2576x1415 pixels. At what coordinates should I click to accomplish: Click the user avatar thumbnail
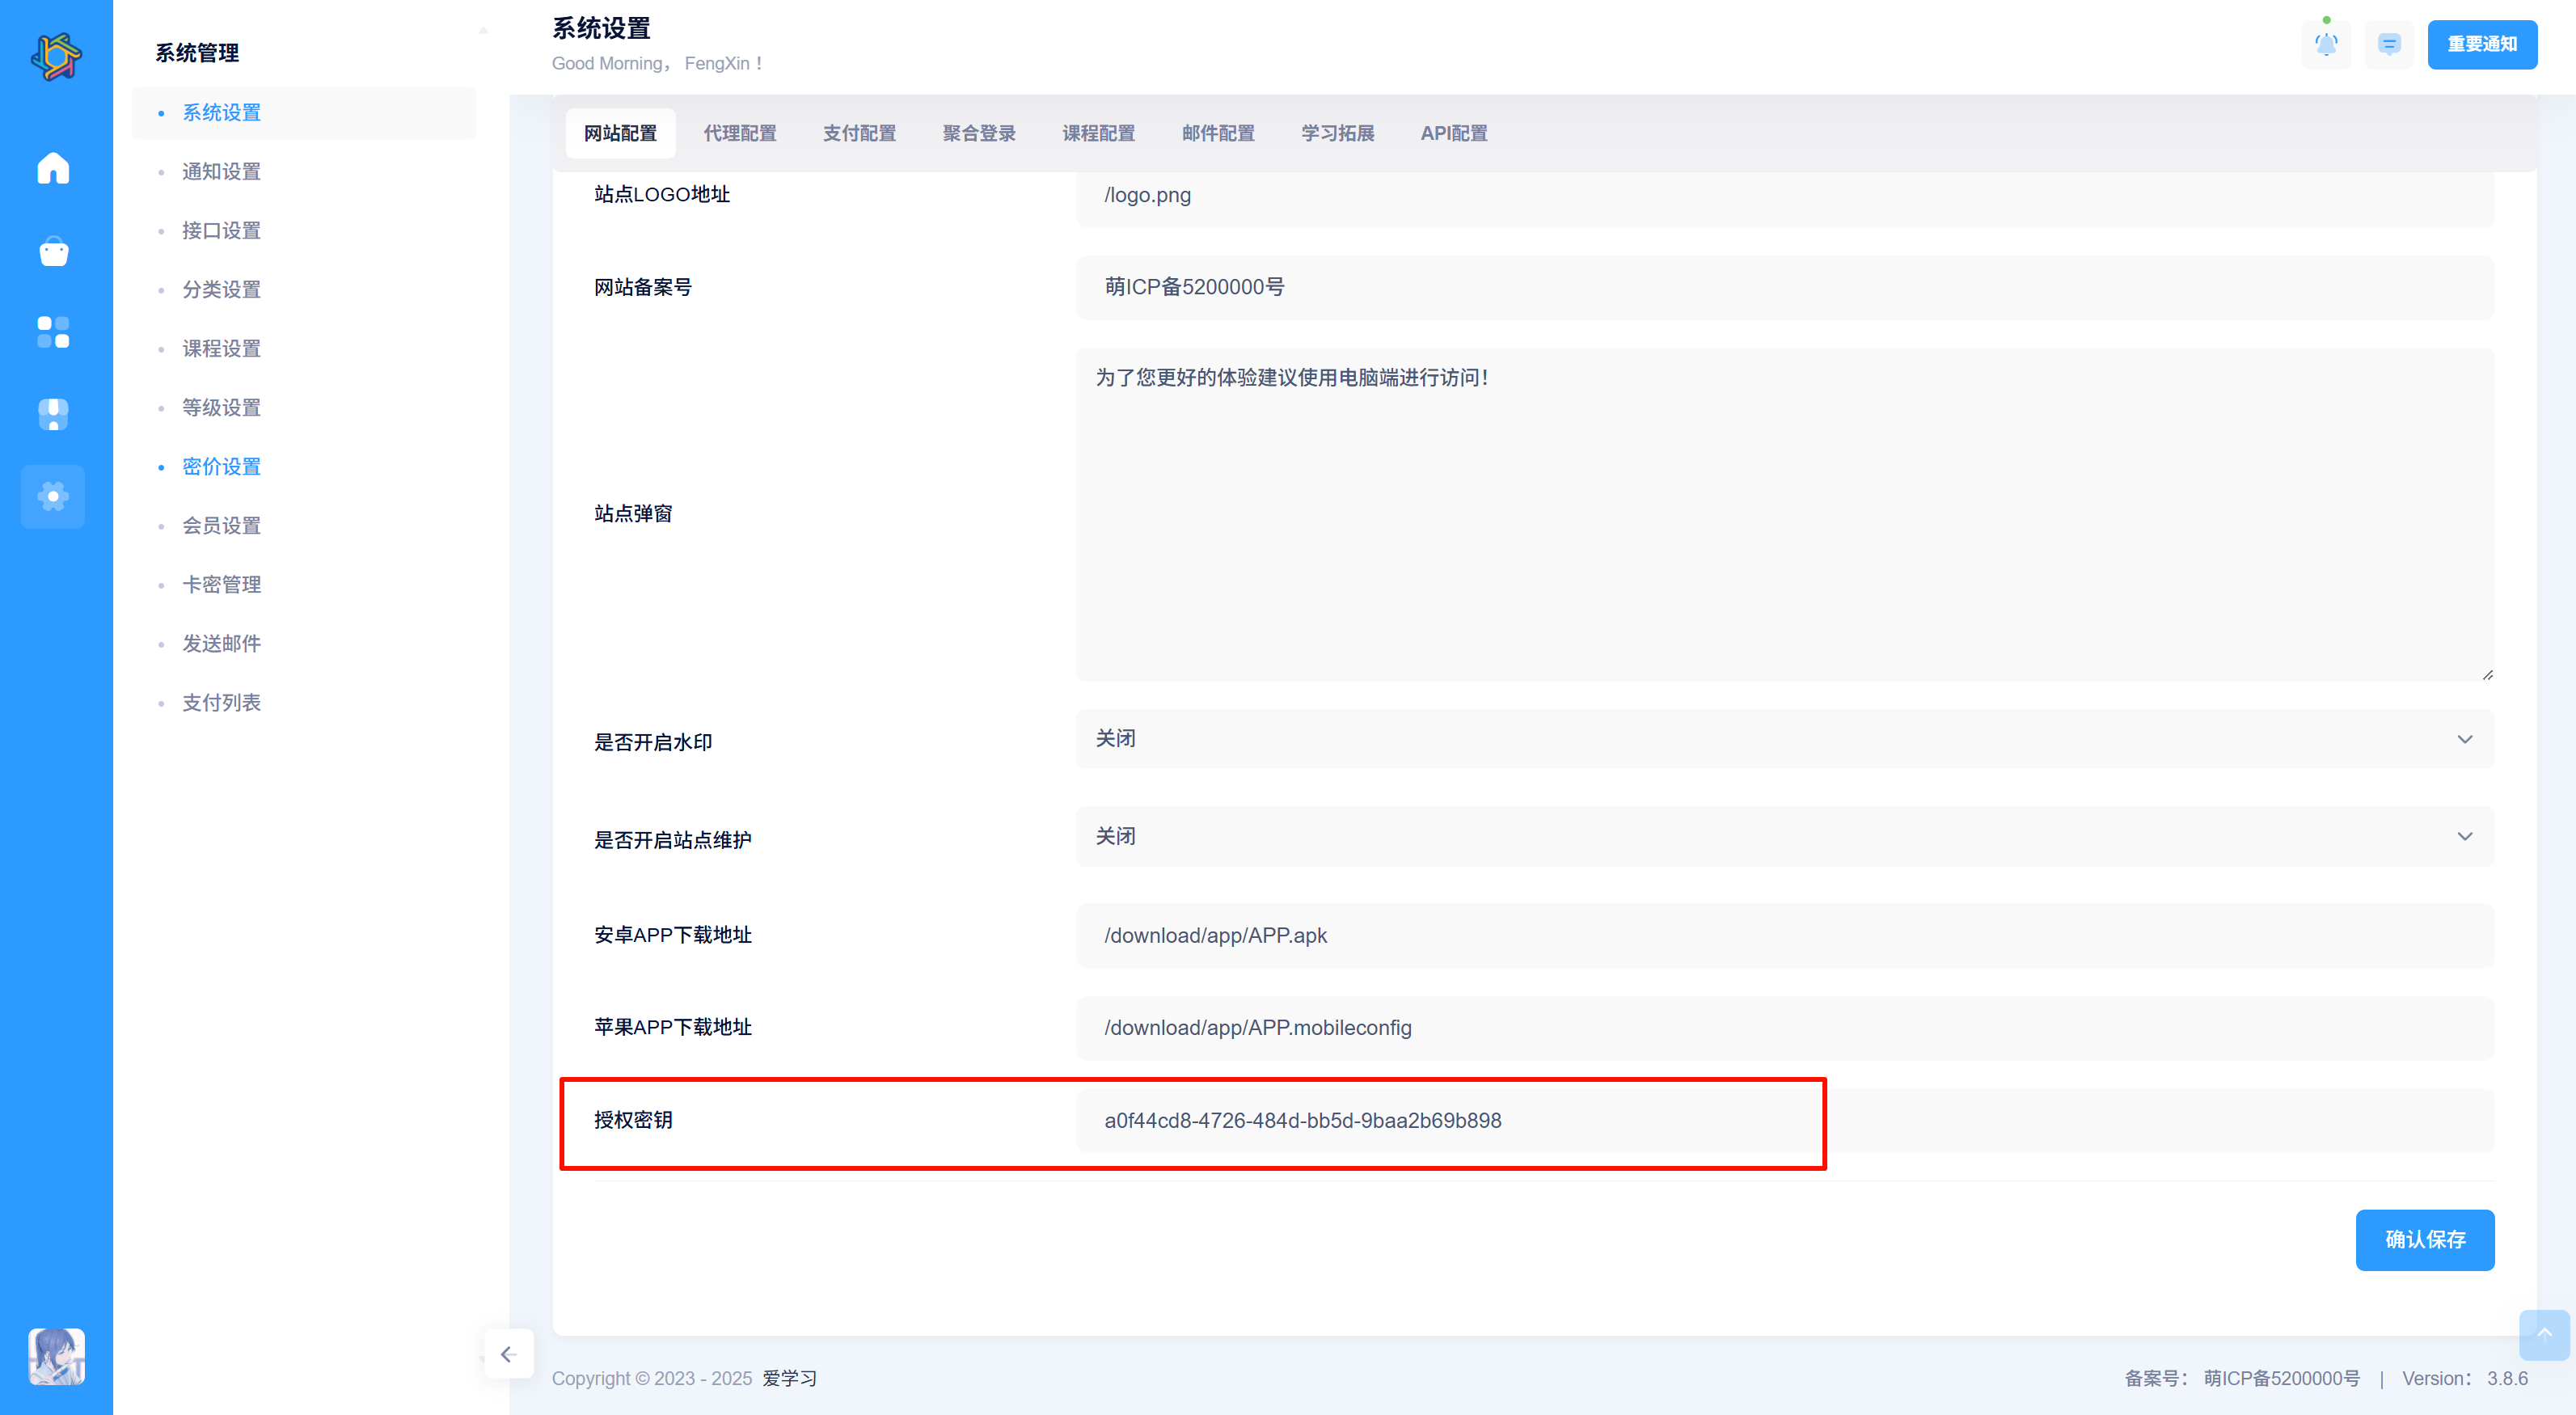(x=56, y=1355)
